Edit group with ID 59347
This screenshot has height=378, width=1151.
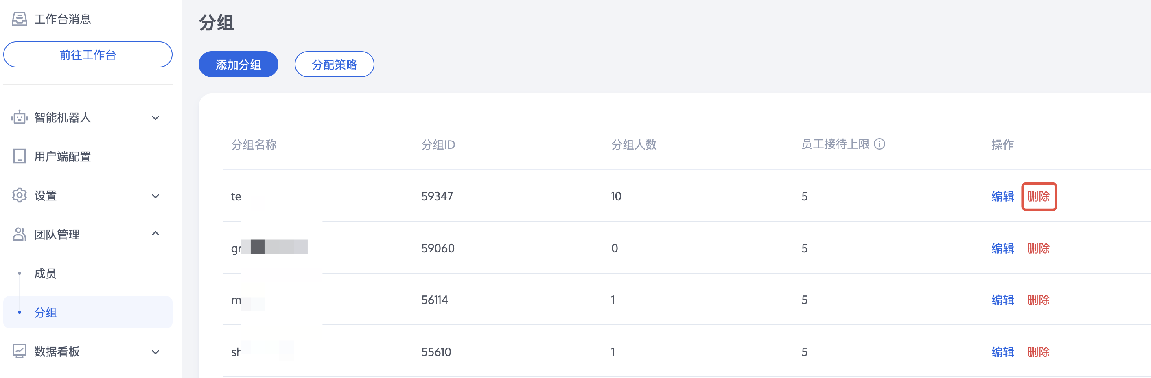point(1002,196)
